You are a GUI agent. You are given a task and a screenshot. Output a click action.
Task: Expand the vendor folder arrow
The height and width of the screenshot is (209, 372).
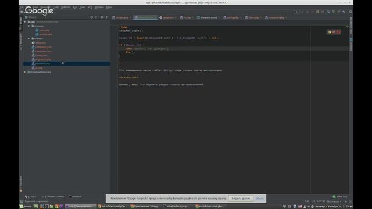(29, 39)
